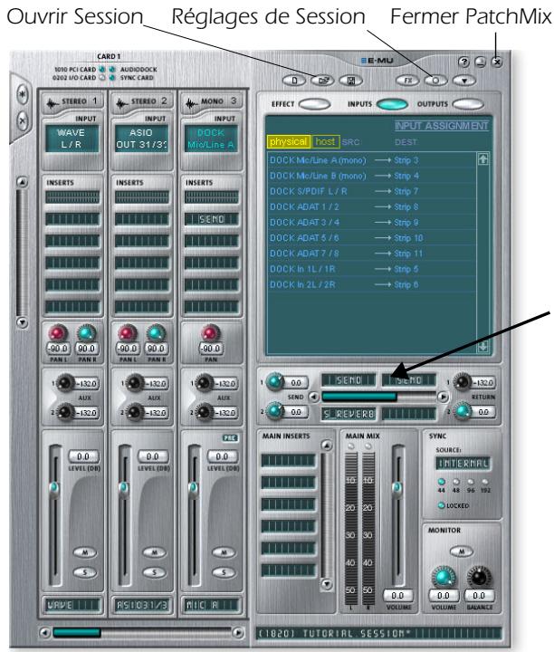Click the waveform icon on Stereo 2 strip
The height and width of the screenshot is (652, 554).
click(x=121, y=102)
